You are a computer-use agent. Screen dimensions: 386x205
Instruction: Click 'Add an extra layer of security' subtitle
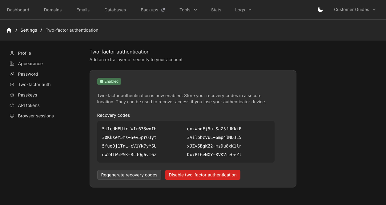pyautogui.click(x=136, y=60)
